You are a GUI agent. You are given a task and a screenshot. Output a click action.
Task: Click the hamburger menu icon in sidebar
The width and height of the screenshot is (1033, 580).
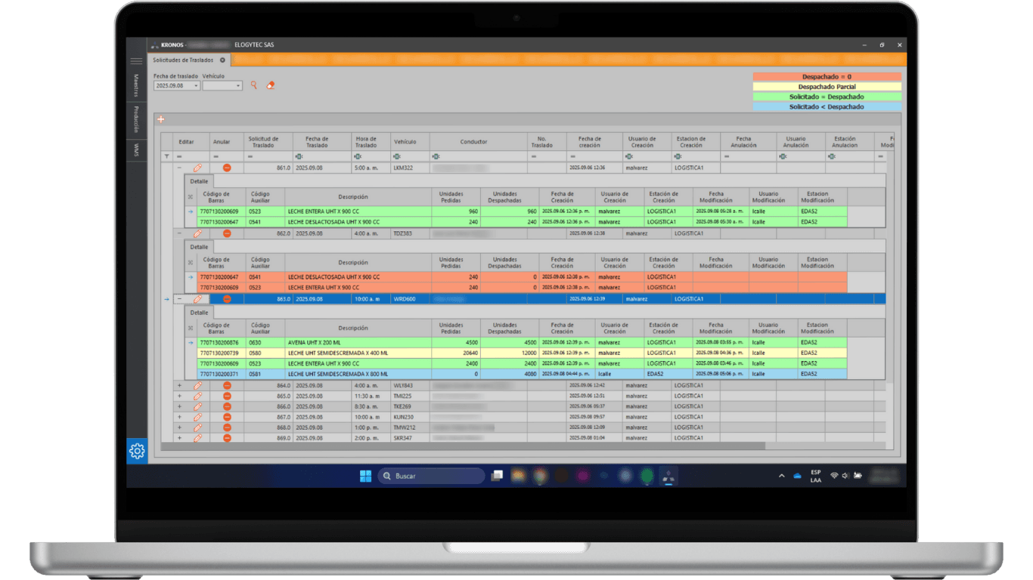point(136,61)
